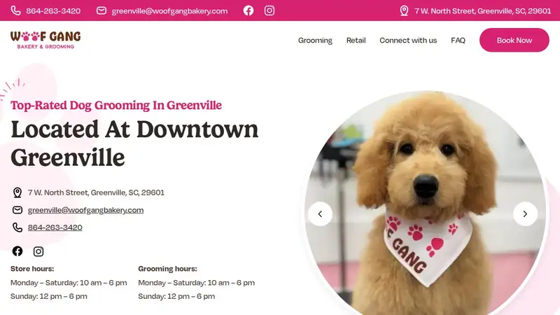This screenshot has width=560, height=315.
Task: Click the address text in the top bar
Action: coord(482,10)
